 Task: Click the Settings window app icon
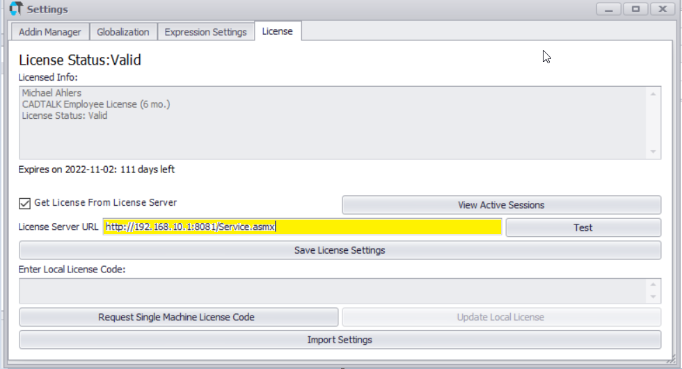[x=15, y=8]
